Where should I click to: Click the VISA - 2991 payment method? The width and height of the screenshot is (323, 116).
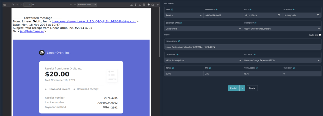coord(110,107)
